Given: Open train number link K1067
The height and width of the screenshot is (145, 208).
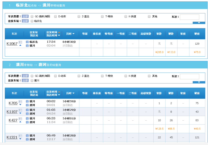Looking at the screenshot, I should [x=12, y=43].
